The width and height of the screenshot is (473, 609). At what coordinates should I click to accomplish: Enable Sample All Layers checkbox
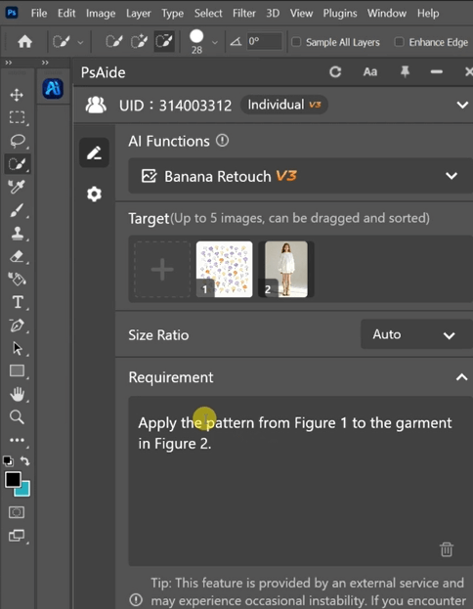point(296,42)
